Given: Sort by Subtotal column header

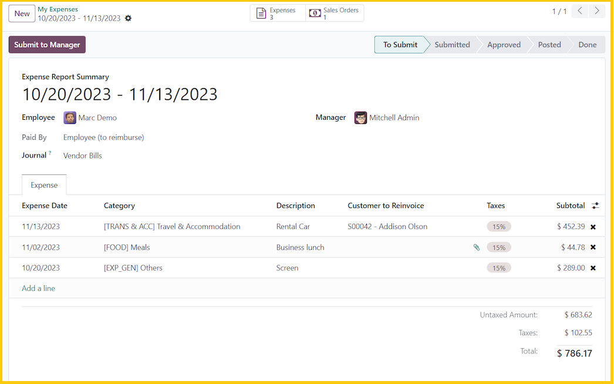Looking at the screenshot, I should (571, 206).
